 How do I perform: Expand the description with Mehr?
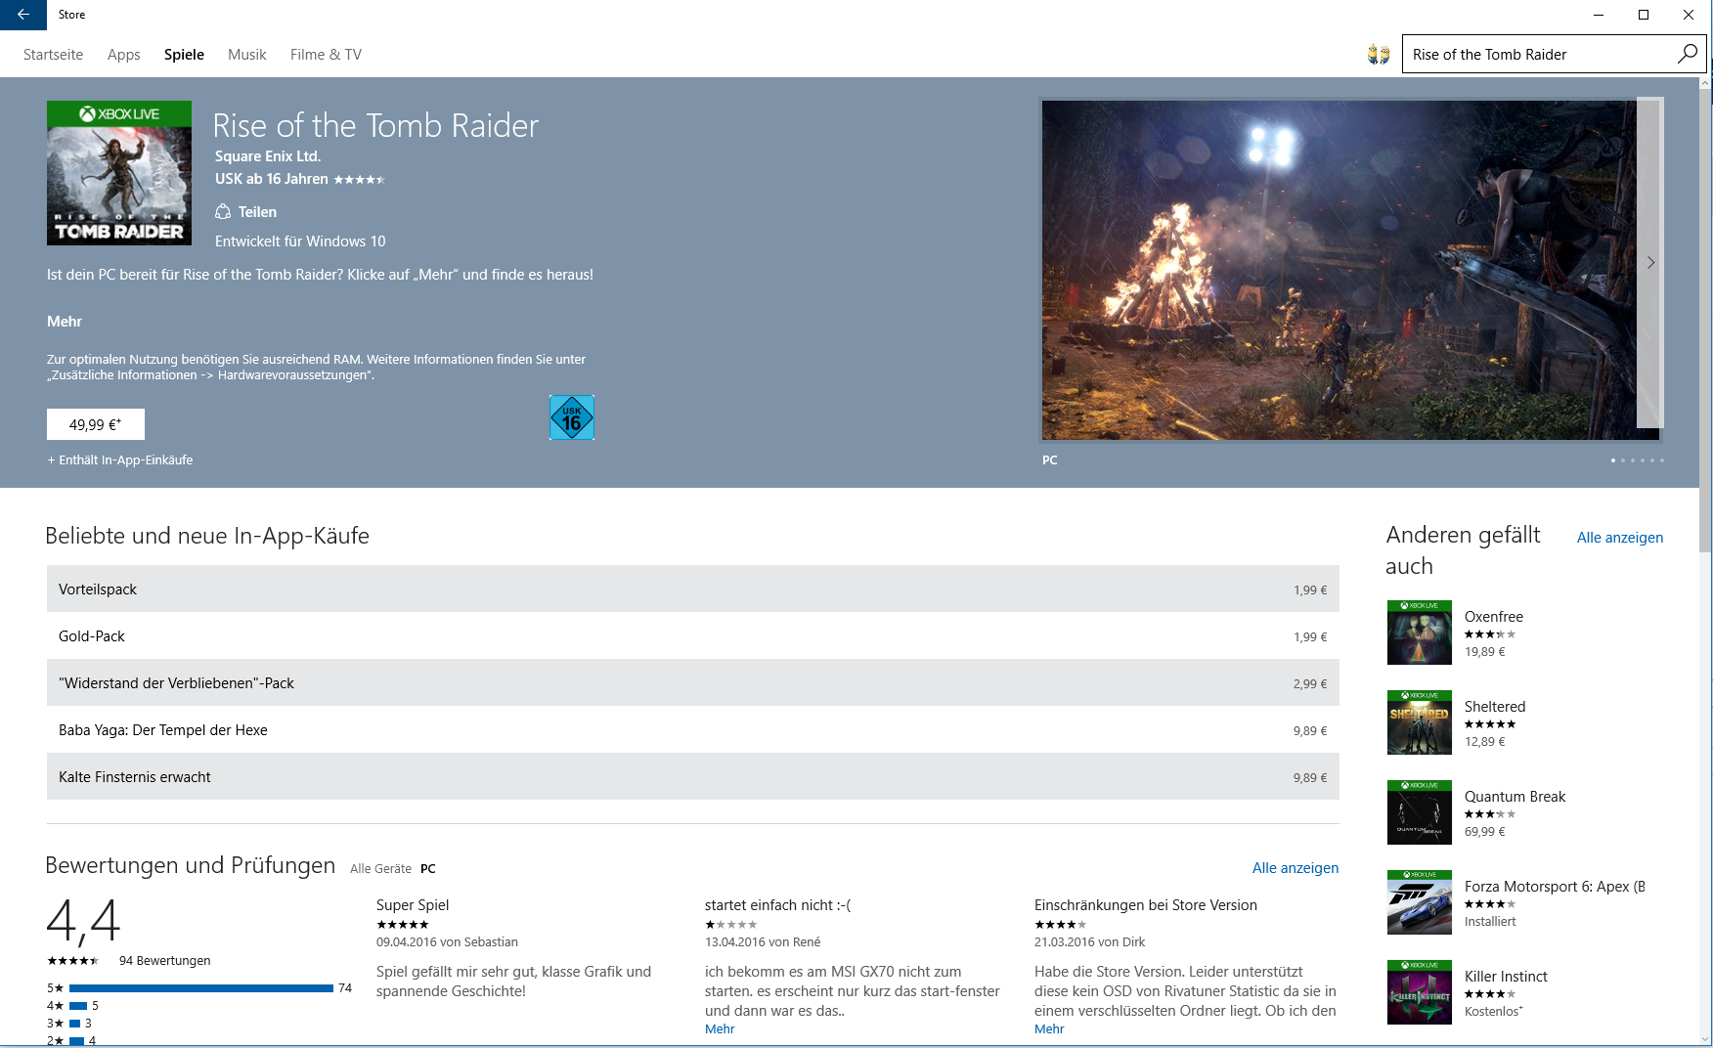tap(65, 322)
